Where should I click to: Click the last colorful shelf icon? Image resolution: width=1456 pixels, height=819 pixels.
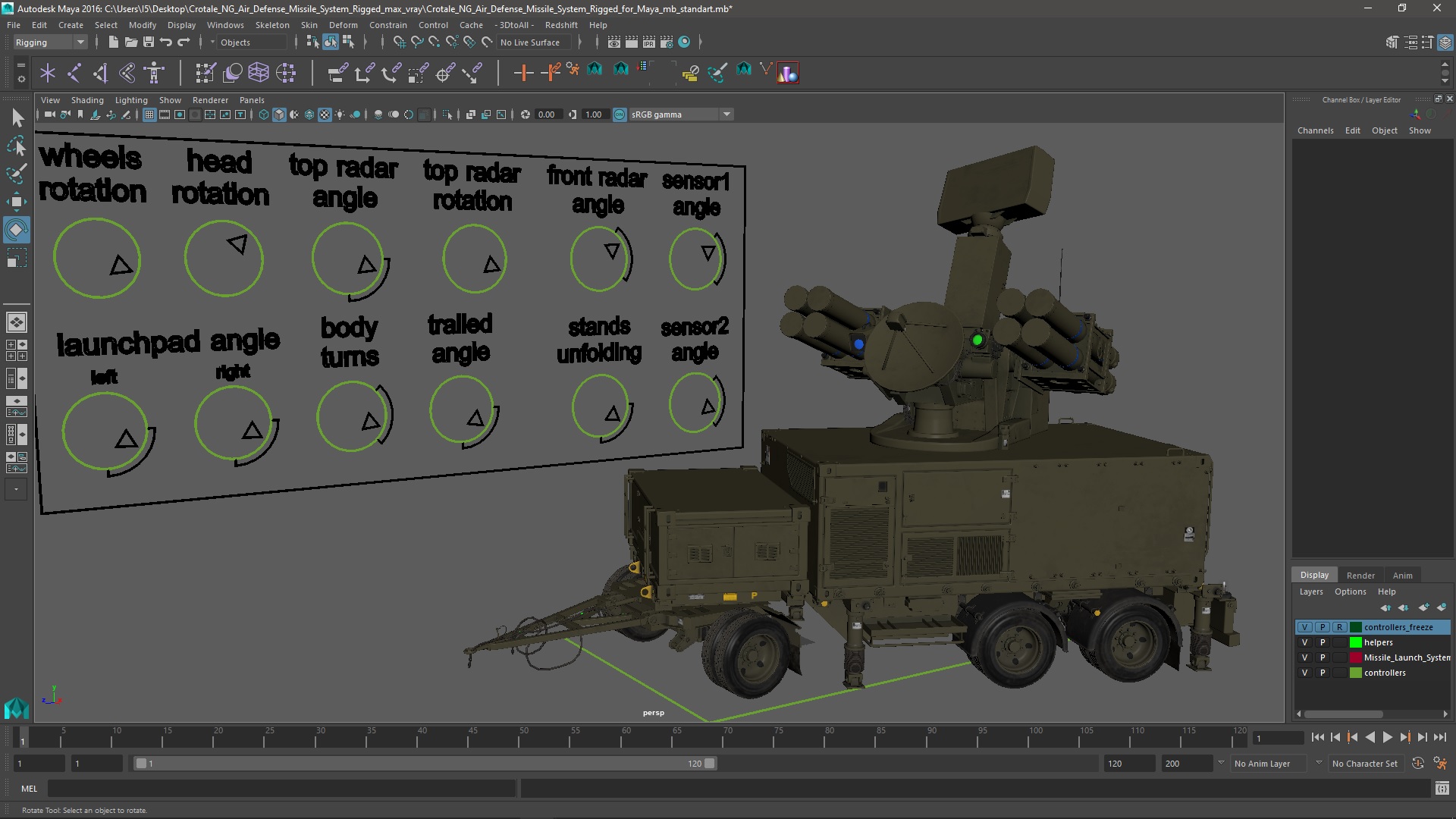click(x=788, y=73)
